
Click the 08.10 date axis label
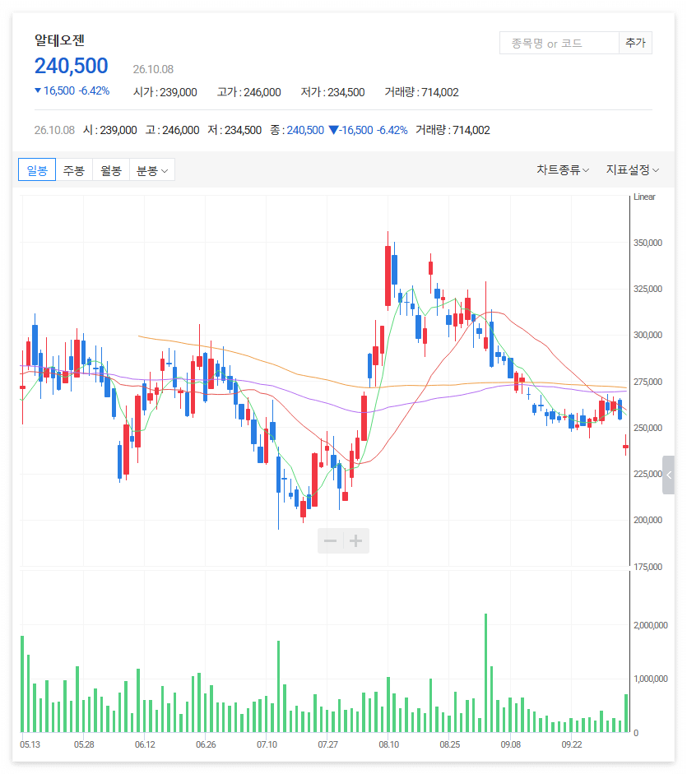(388, 744)
